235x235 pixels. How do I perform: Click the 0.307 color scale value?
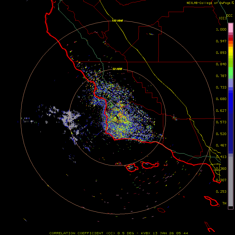pyautogui.click(x=221, y=180)
